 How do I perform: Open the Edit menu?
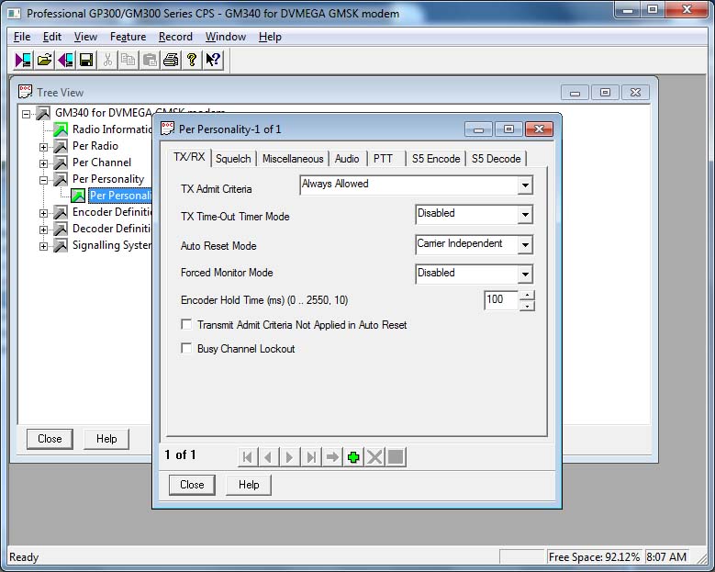point(52,37)
